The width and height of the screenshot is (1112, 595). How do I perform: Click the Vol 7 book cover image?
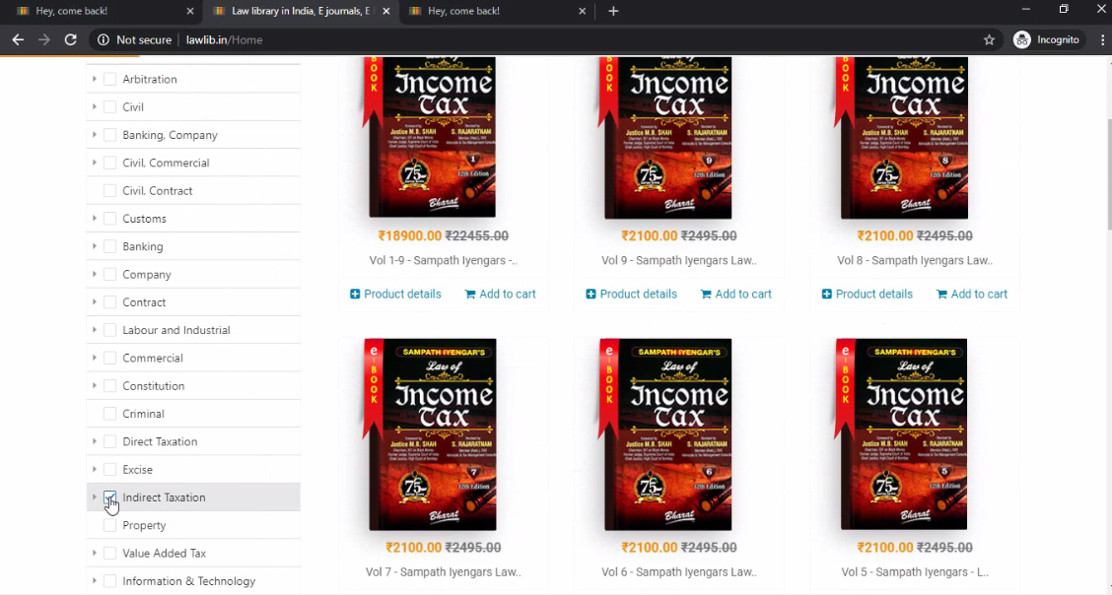(430, 434)
